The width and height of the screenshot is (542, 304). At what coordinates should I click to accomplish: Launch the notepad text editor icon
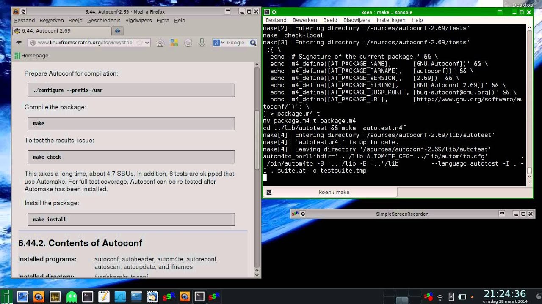point(104,296)
